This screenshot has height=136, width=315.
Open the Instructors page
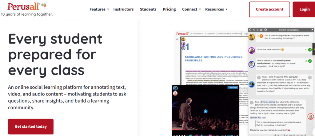pos(123,9)
